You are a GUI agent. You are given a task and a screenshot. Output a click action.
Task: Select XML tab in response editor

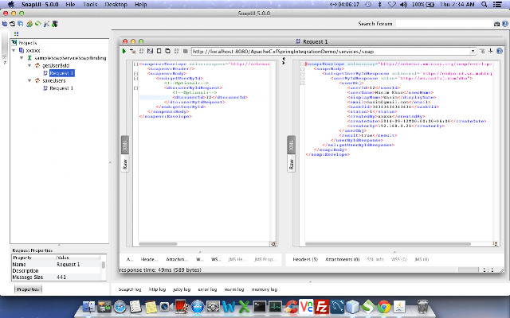(292, 145)
